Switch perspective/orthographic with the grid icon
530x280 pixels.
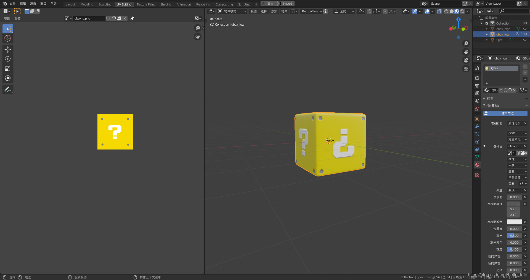click(x=466, y=69)
